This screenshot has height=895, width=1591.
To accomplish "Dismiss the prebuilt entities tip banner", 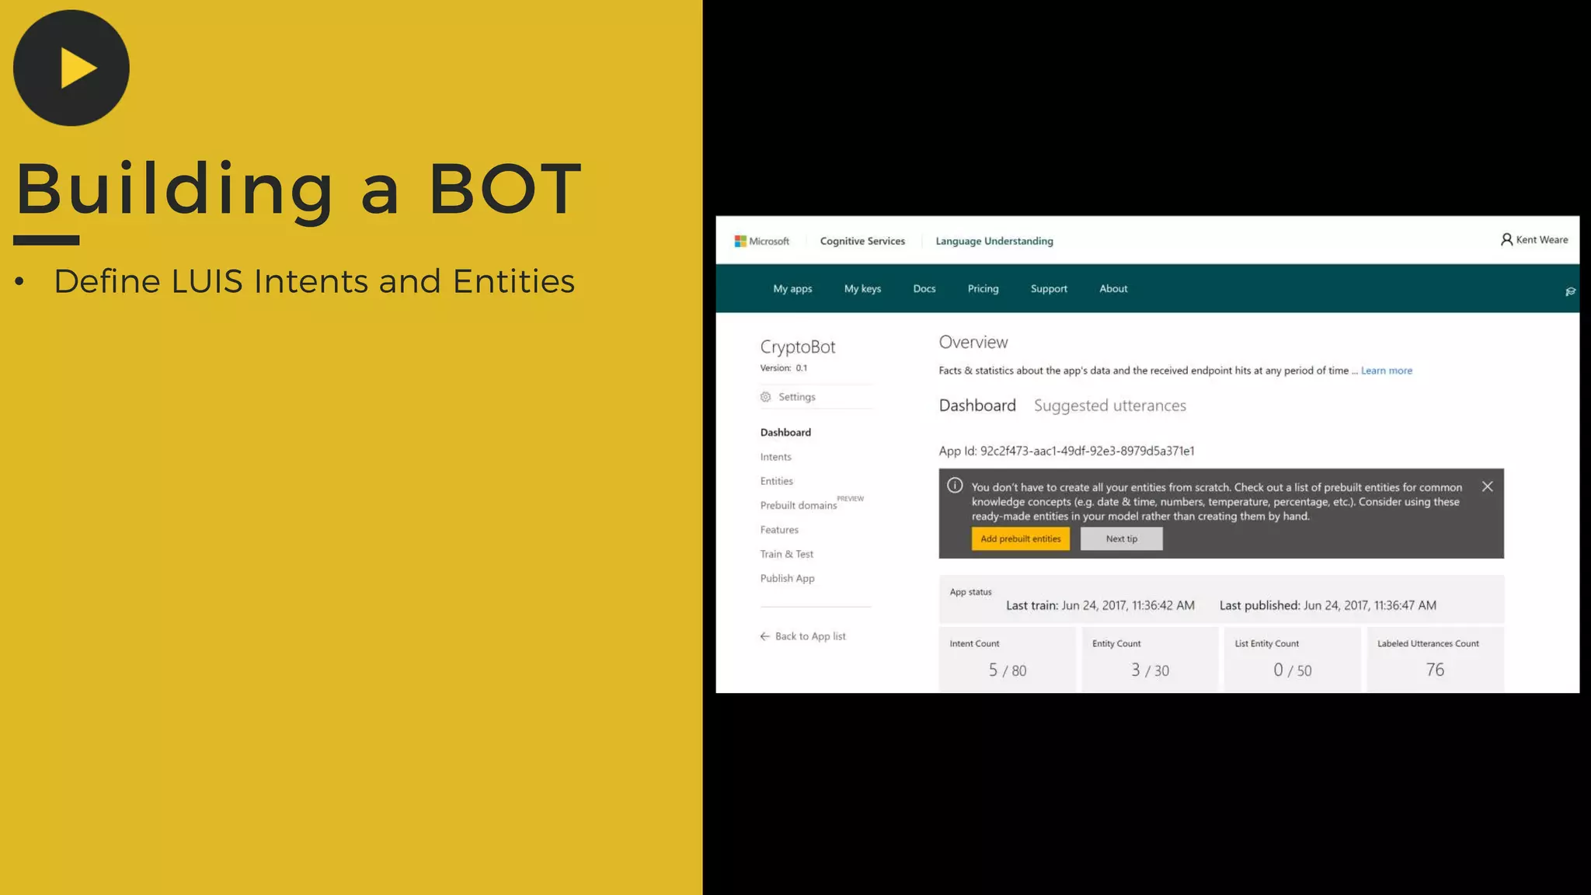I will (1487, 486).
